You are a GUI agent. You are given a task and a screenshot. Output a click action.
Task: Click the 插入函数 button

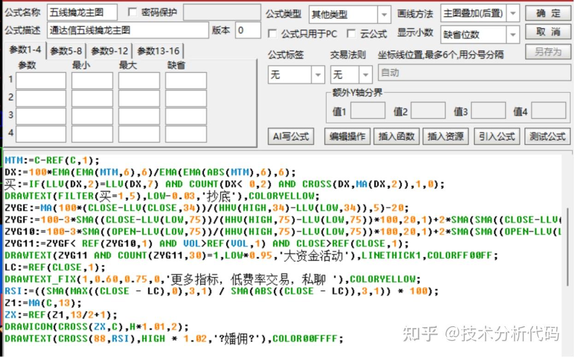point(397,137)
